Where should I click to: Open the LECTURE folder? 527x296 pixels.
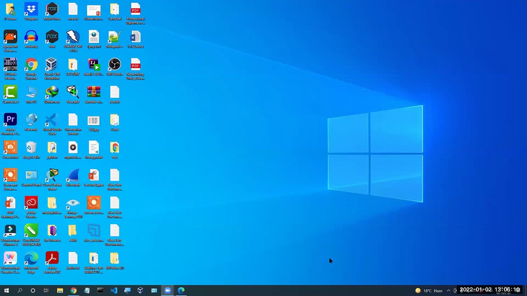[x=73, y=67]
